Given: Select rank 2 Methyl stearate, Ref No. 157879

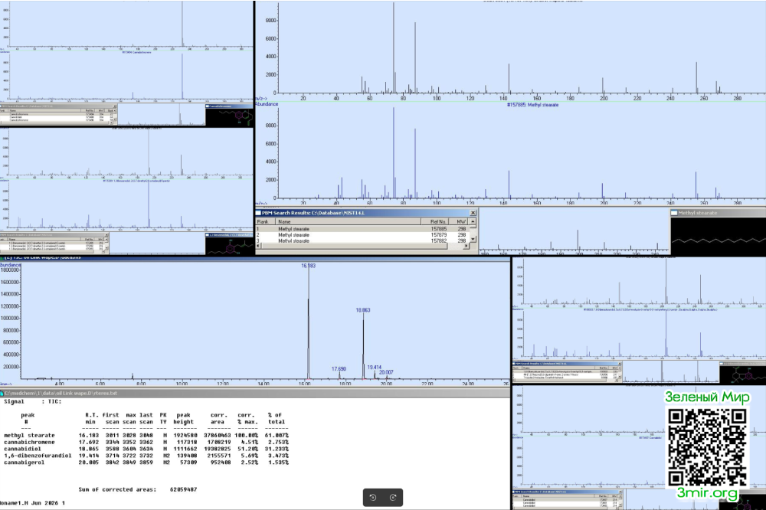Looking at the screenshot, I should [362, 235].
